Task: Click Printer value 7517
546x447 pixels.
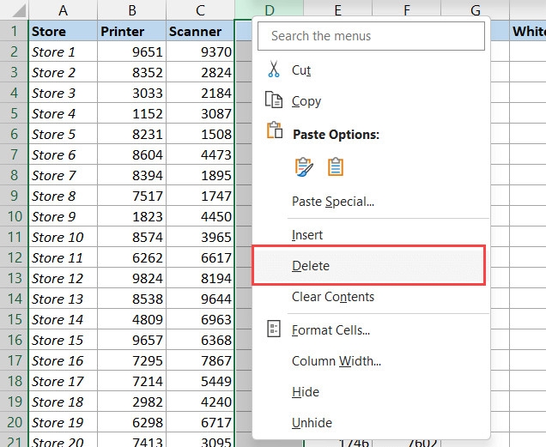Action: 132,196
